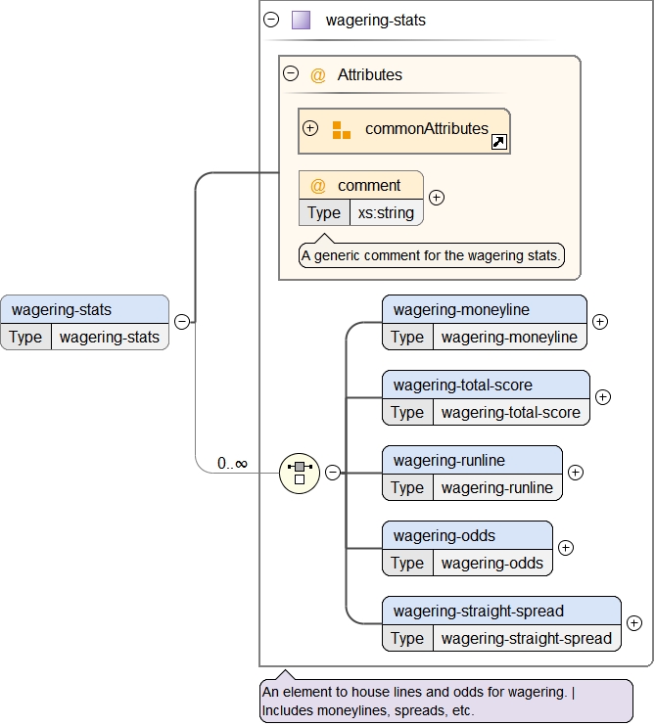This screenshot has width=655, height=726.
Task: Collapse the root wagering-stats element
Action: click(x=182, y=321)
